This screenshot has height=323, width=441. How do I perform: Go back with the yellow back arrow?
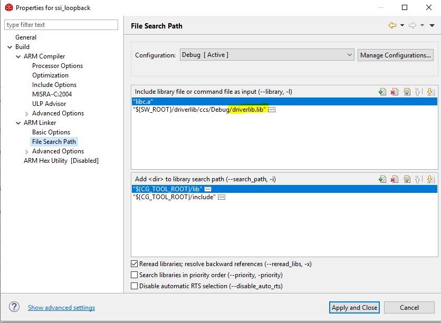point(392,25)
